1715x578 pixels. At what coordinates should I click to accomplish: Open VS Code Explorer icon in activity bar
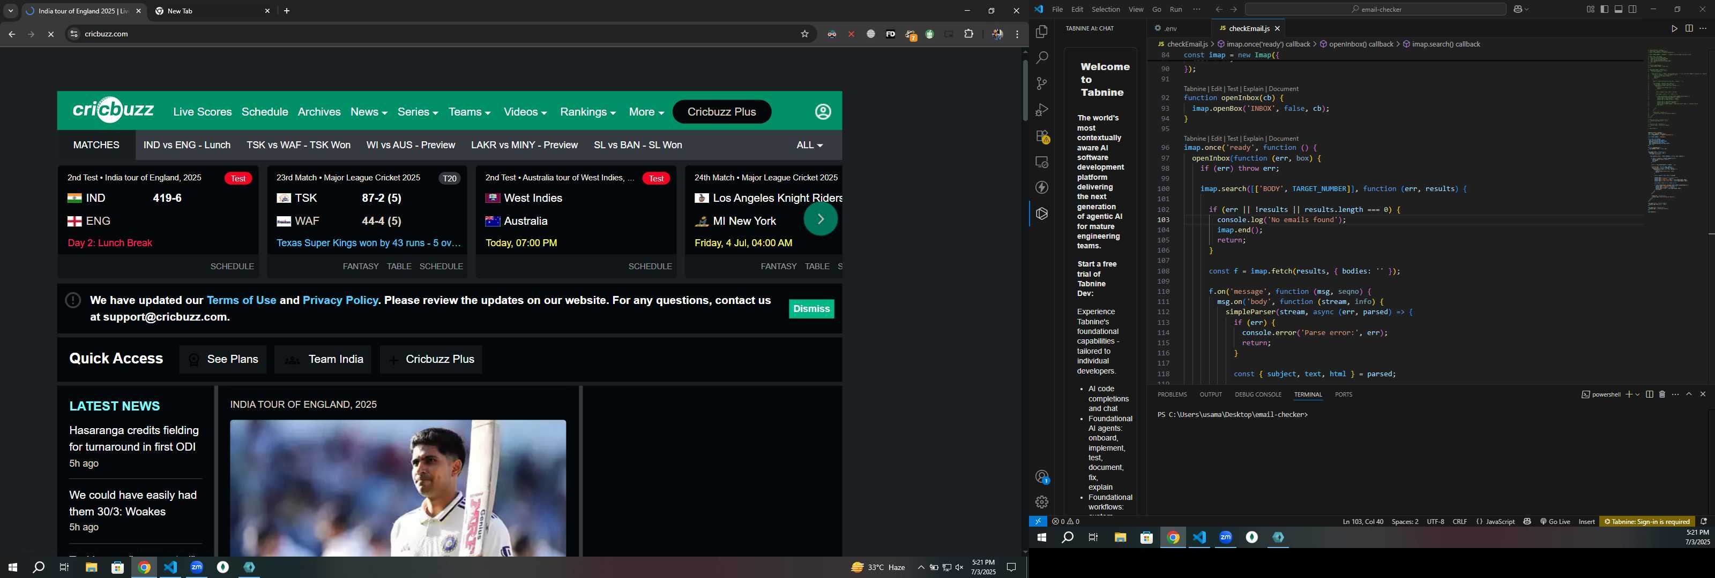(x=1041, y=31)
